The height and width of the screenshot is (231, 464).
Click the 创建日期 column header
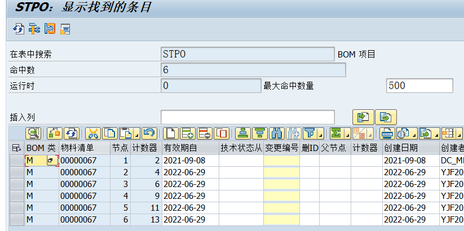point(411,148)
